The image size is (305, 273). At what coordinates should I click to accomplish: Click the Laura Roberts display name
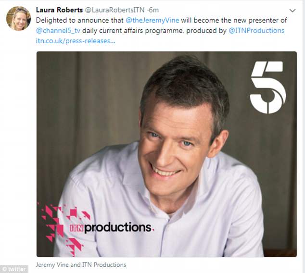[x=59, y=10]
